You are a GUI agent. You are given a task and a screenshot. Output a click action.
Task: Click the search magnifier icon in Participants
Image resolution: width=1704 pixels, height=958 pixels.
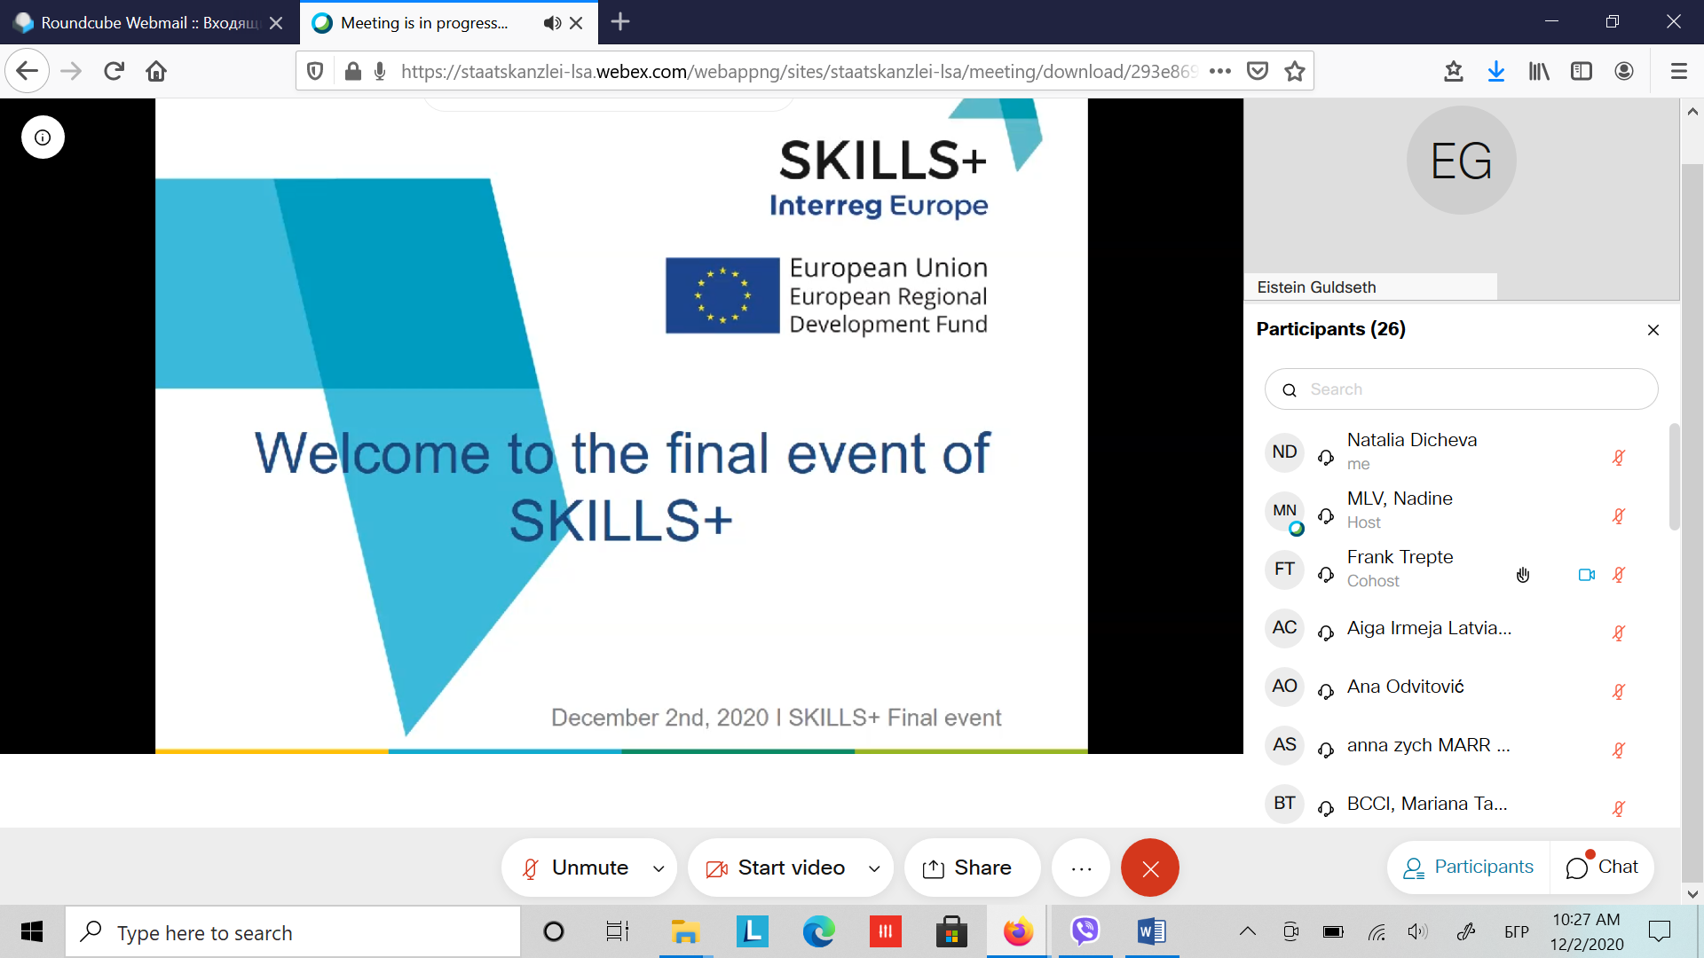[1290, 390]
